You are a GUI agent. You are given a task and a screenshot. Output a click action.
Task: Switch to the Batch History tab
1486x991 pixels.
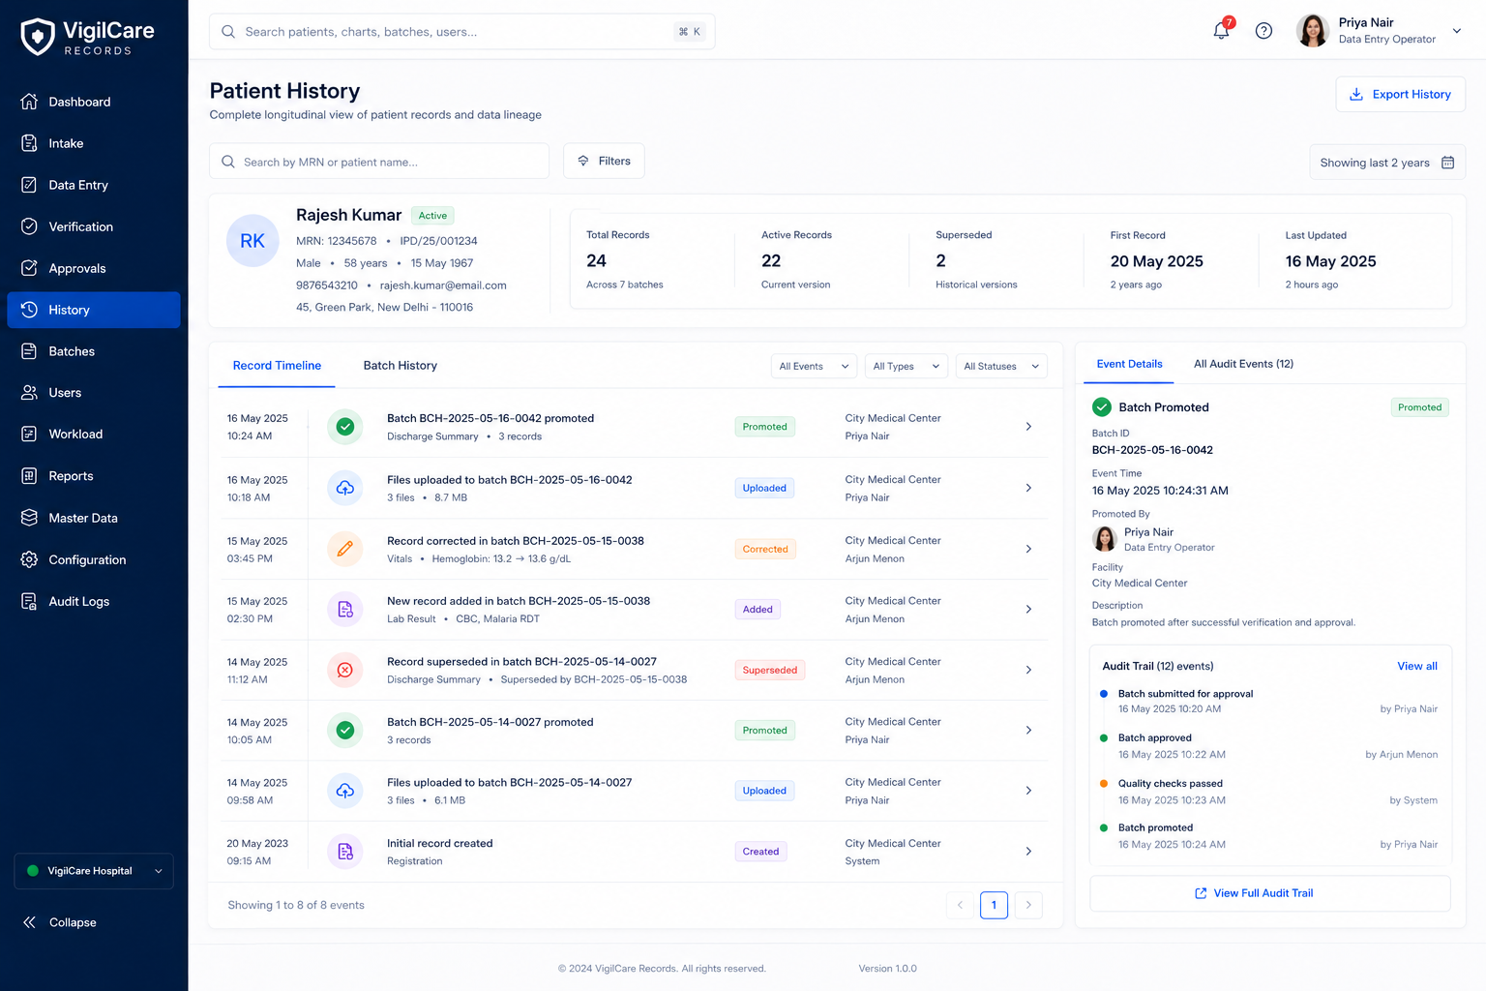[400, 366]
